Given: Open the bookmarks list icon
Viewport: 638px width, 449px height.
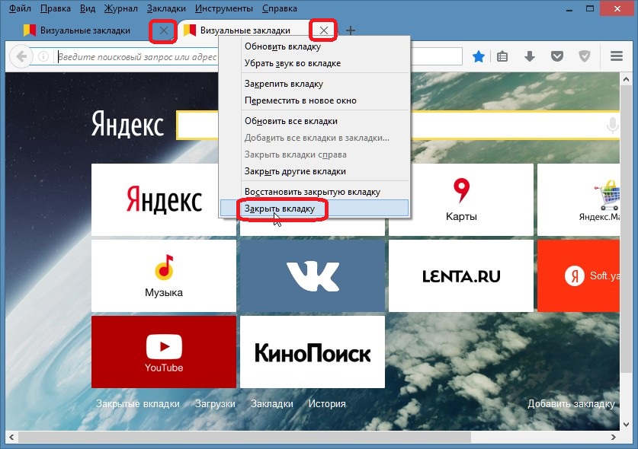Looking at the screenshot, I should point(502,56).
